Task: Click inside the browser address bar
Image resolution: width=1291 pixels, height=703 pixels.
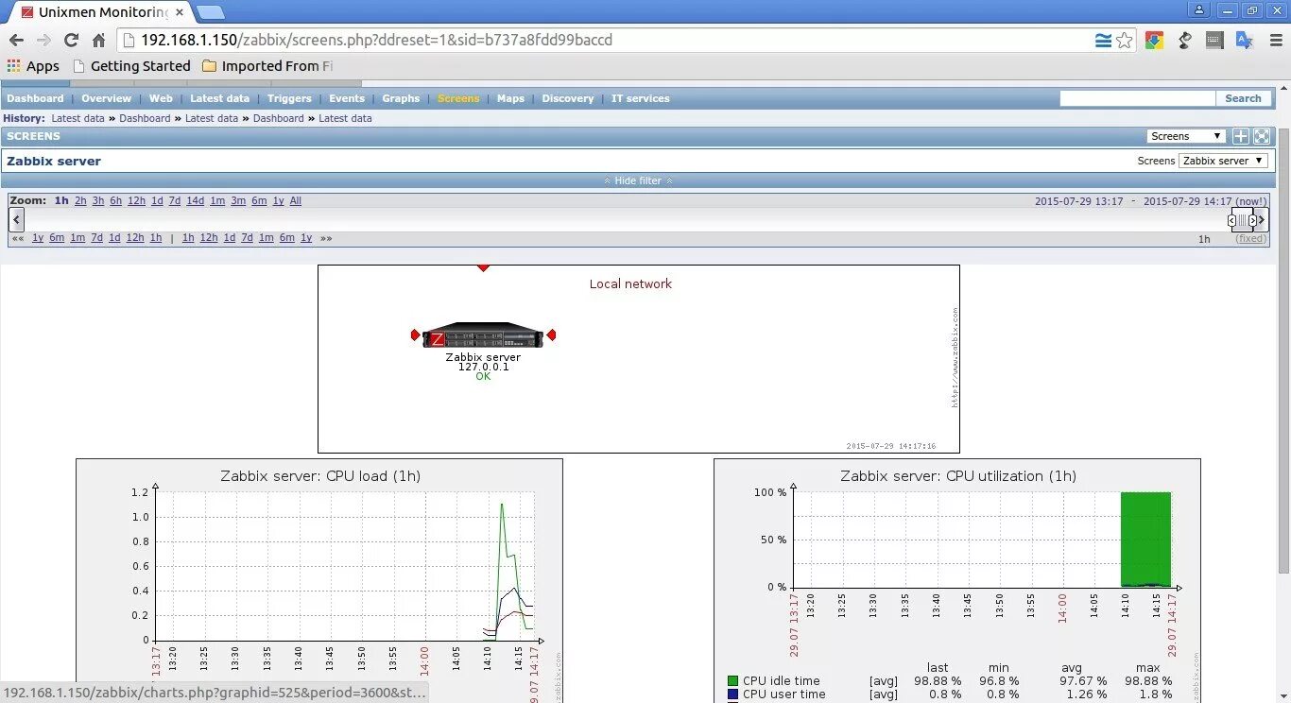Action: coord(567,40)
